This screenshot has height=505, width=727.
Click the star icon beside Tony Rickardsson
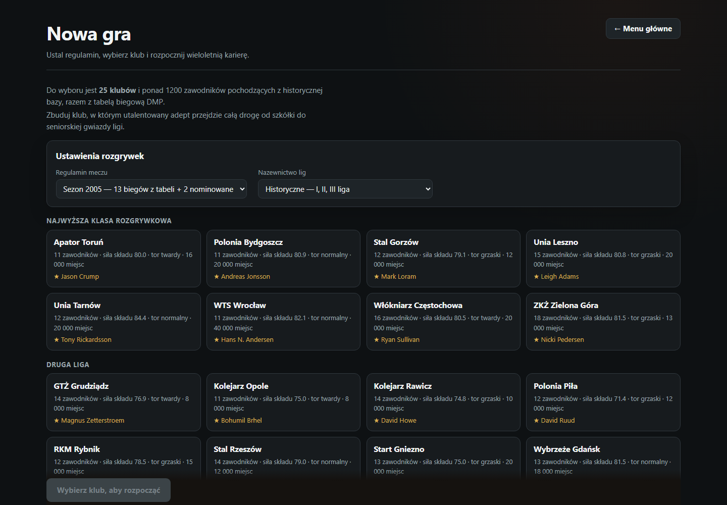coord(57,340)
